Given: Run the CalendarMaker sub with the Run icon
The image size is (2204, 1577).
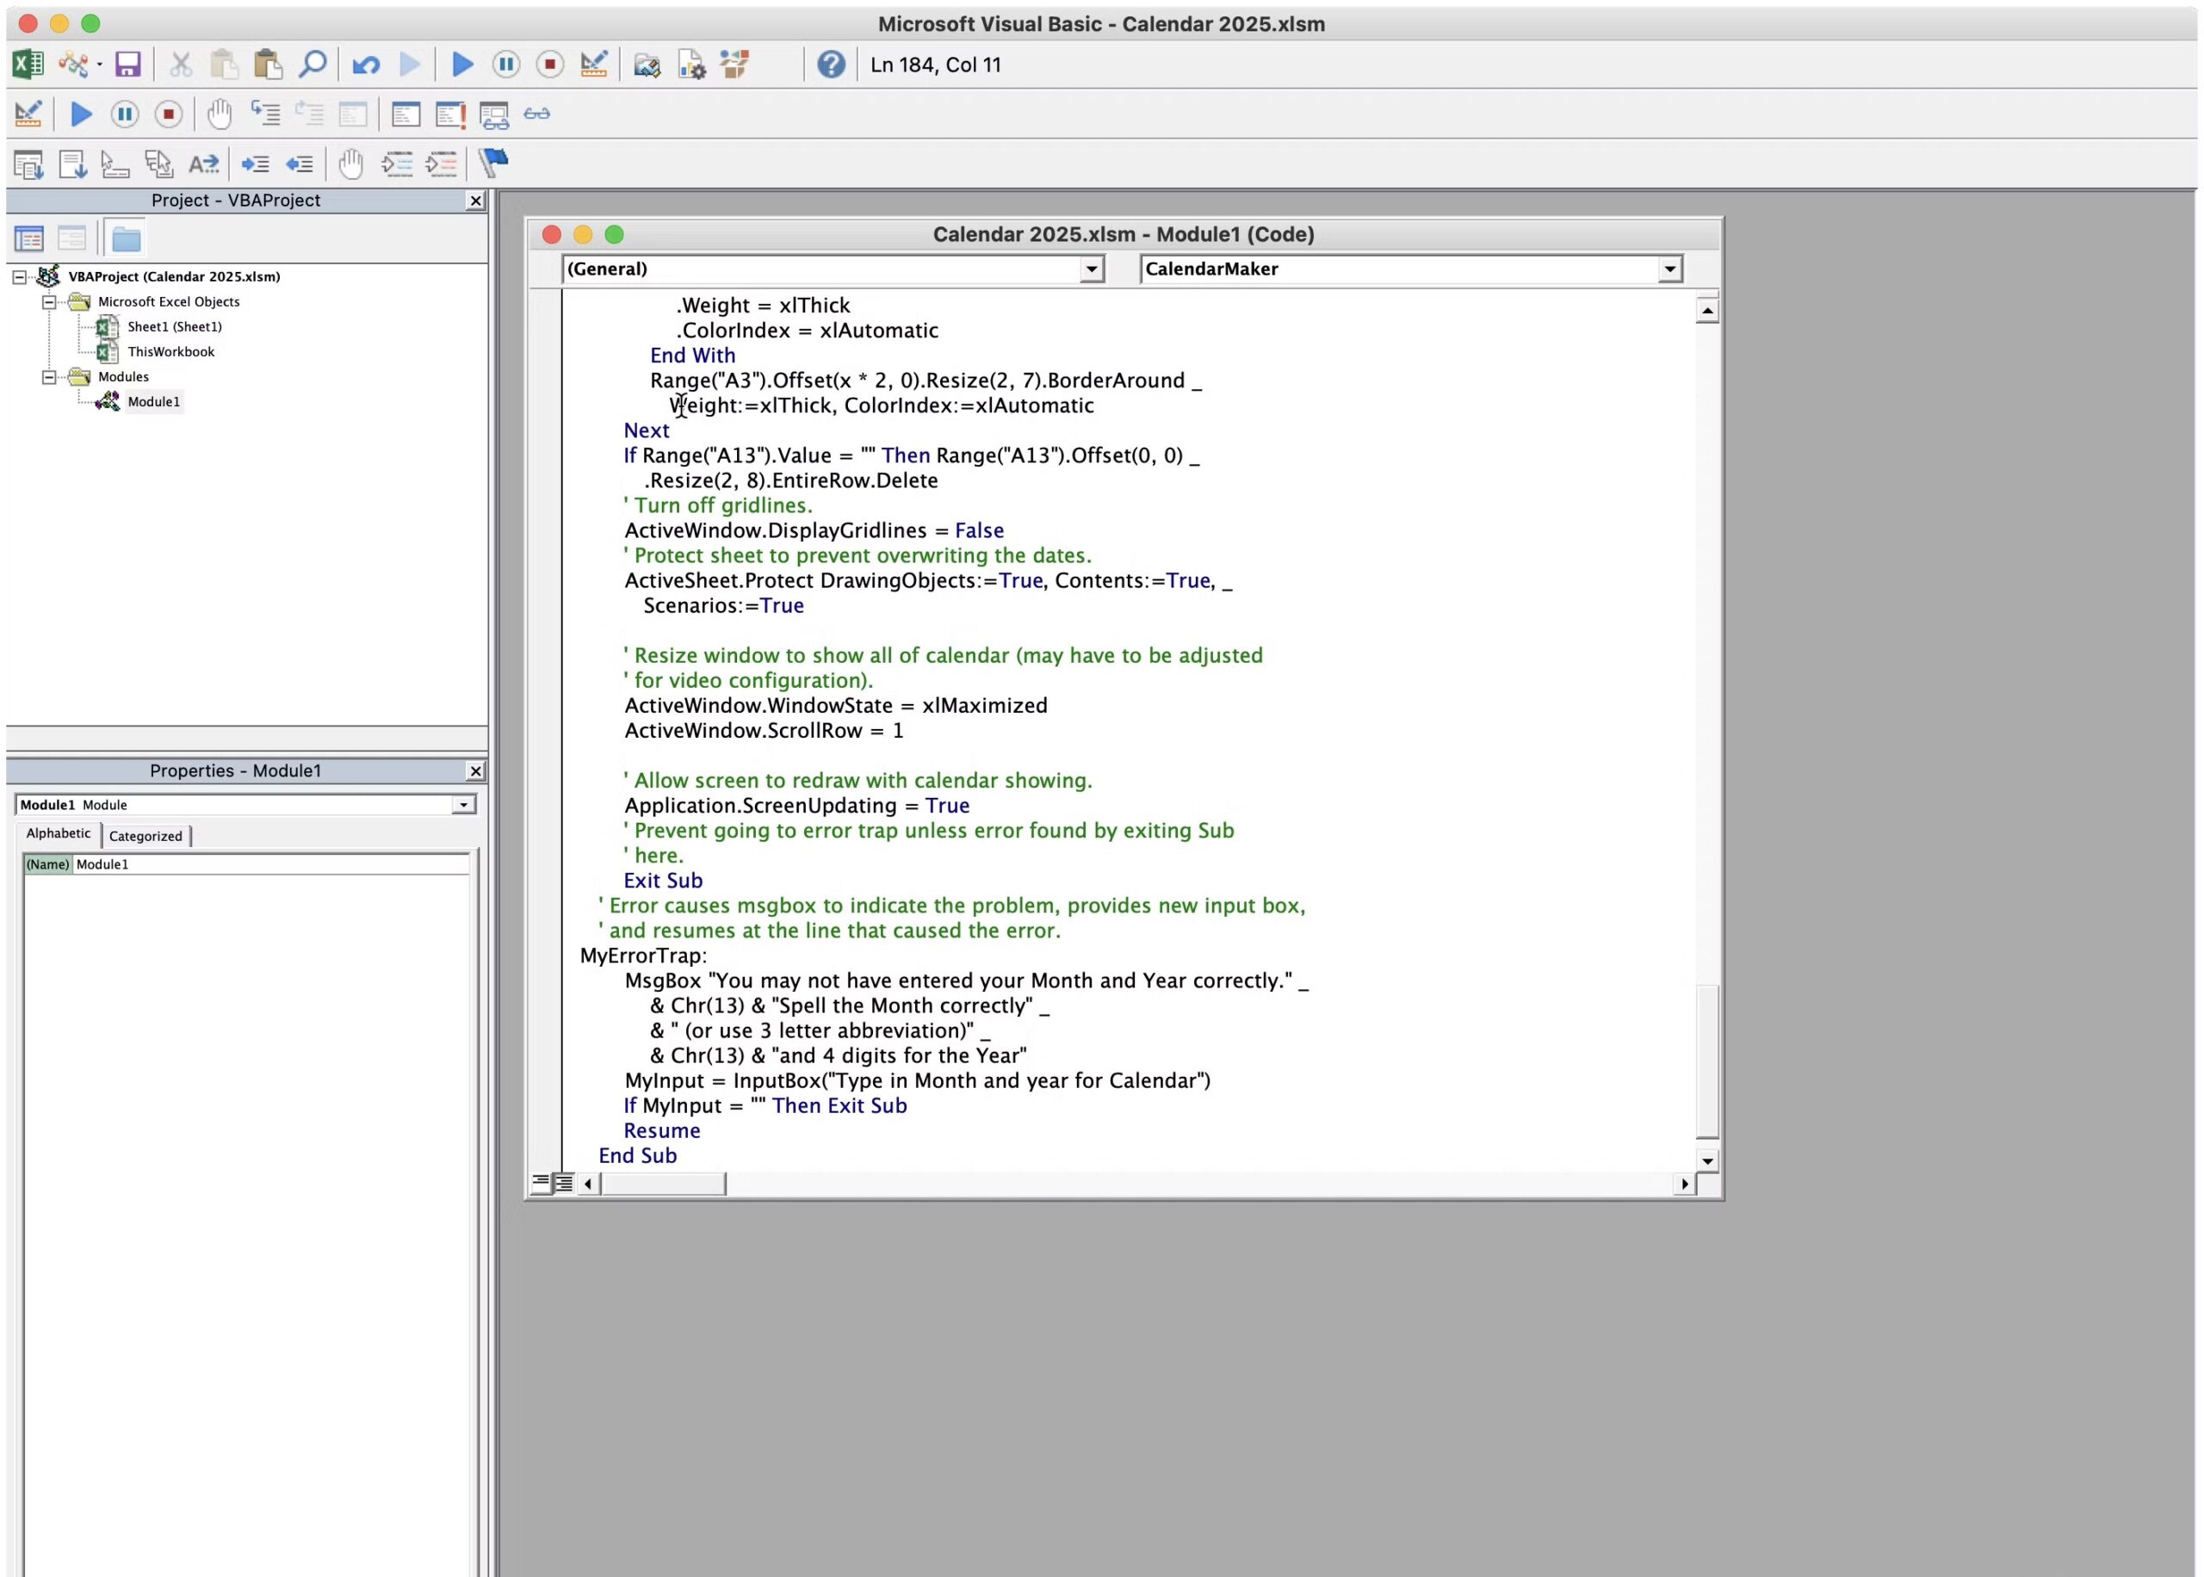Looking at the screenshot, I should coord(461,64).
